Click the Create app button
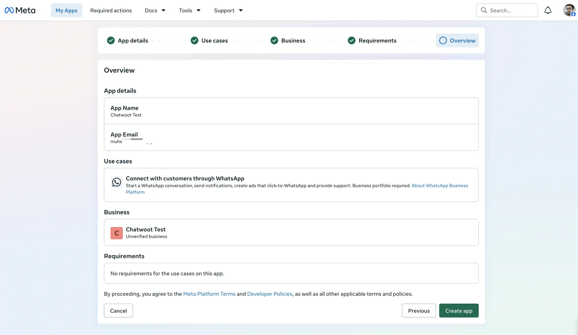Viewport: 578px width, 335px height. coord(459,310)
